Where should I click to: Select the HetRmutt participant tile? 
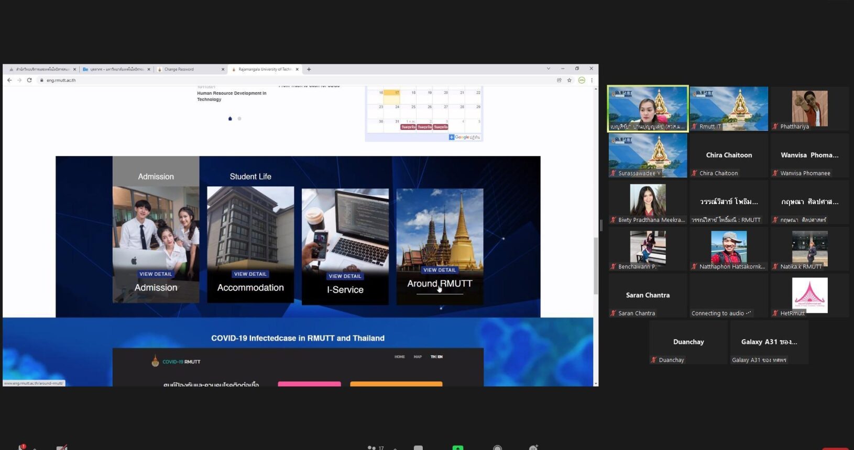809,295
